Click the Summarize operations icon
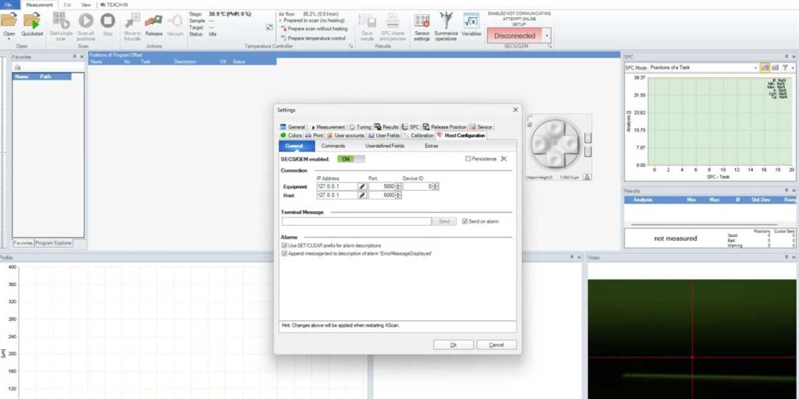Image resolution: width=799 pixels, height=399 pixels. point(446,21)
